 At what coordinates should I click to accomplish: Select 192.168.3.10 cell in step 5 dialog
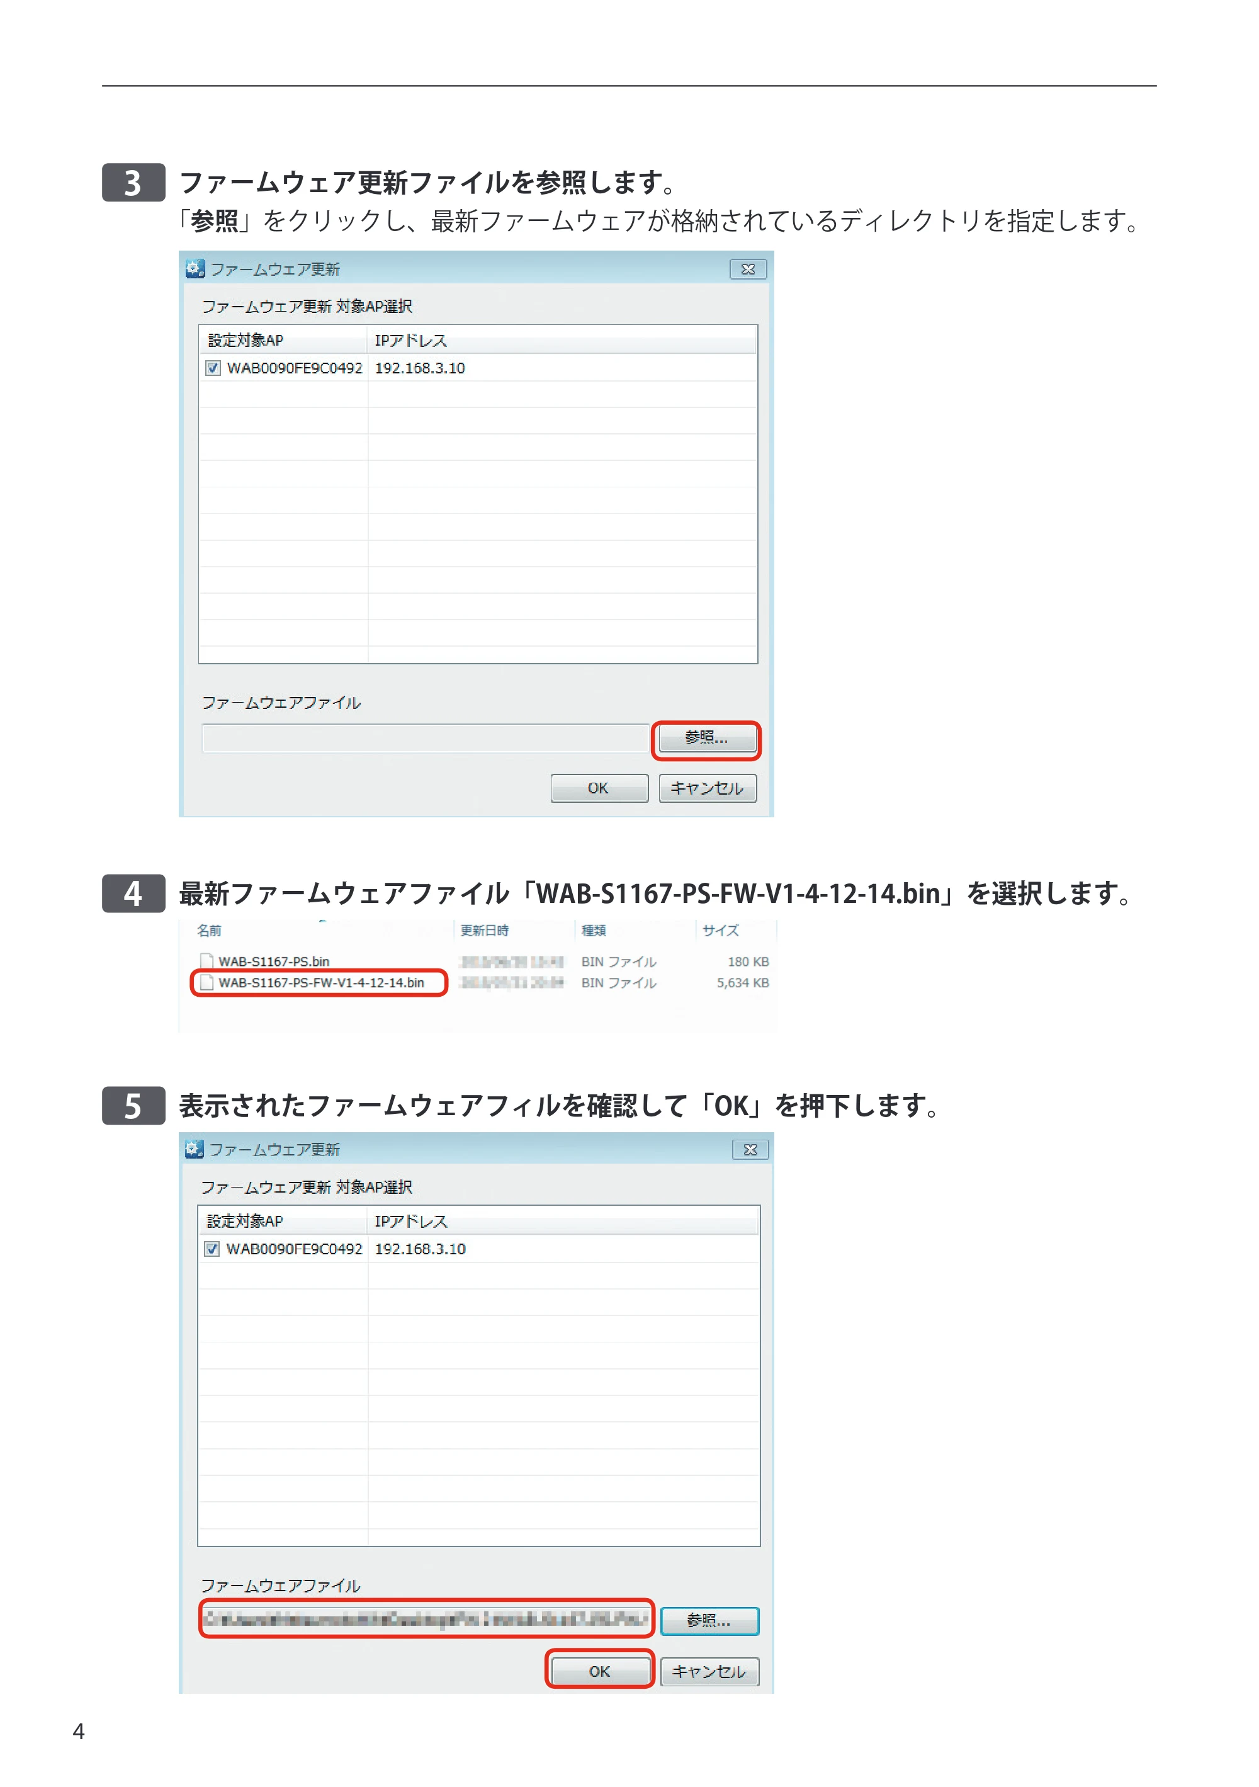pos(419,1249)
